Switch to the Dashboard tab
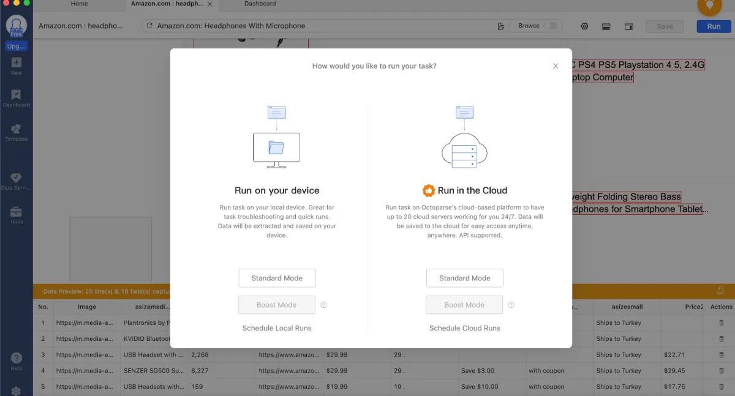This screenshot has height=396, width=735. [260, 4]
